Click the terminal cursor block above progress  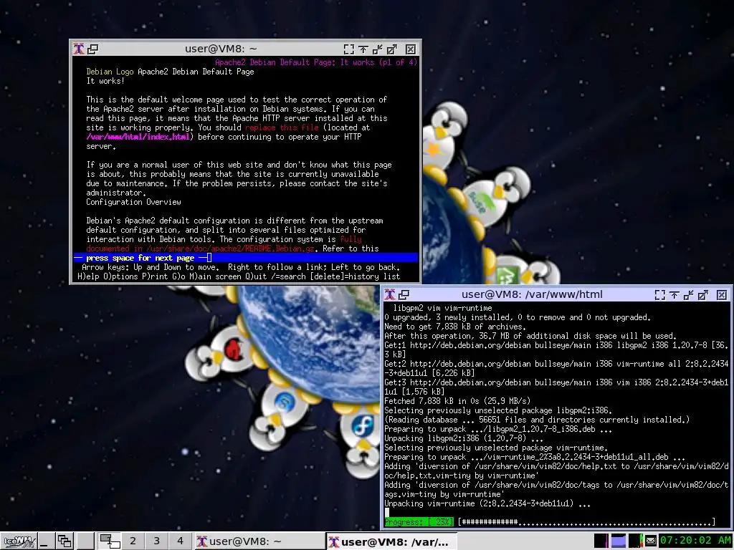(x=386, y=513)
